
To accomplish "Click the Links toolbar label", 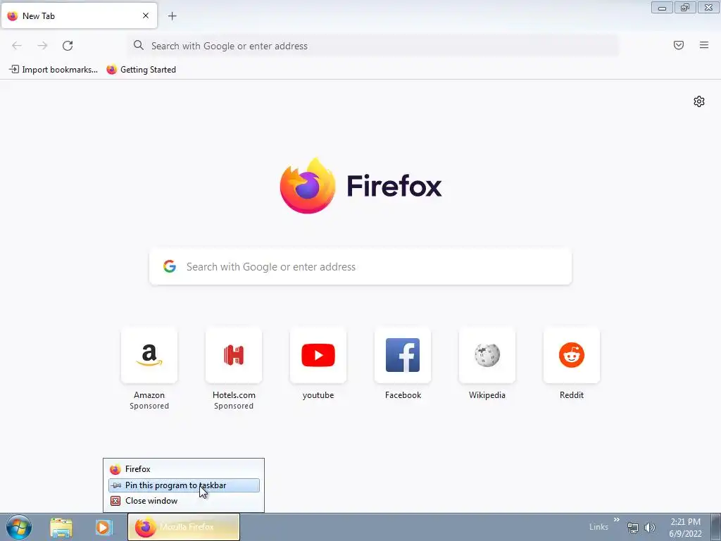I will pyautogui.click(x=598, y=527).
